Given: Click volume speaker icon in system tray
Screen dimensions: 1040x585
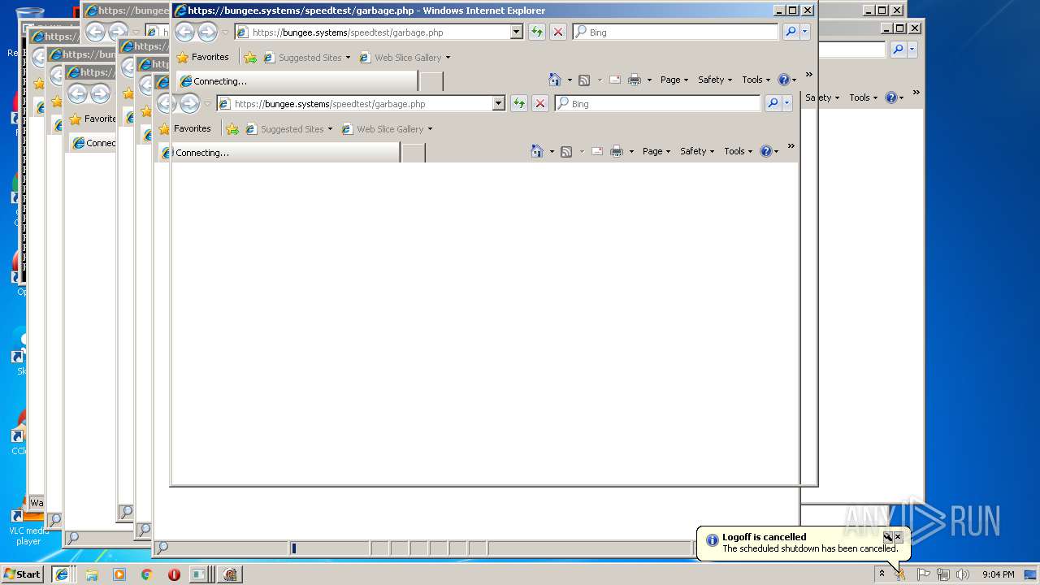Looking at the screenshot, I should tap(962, 574).
